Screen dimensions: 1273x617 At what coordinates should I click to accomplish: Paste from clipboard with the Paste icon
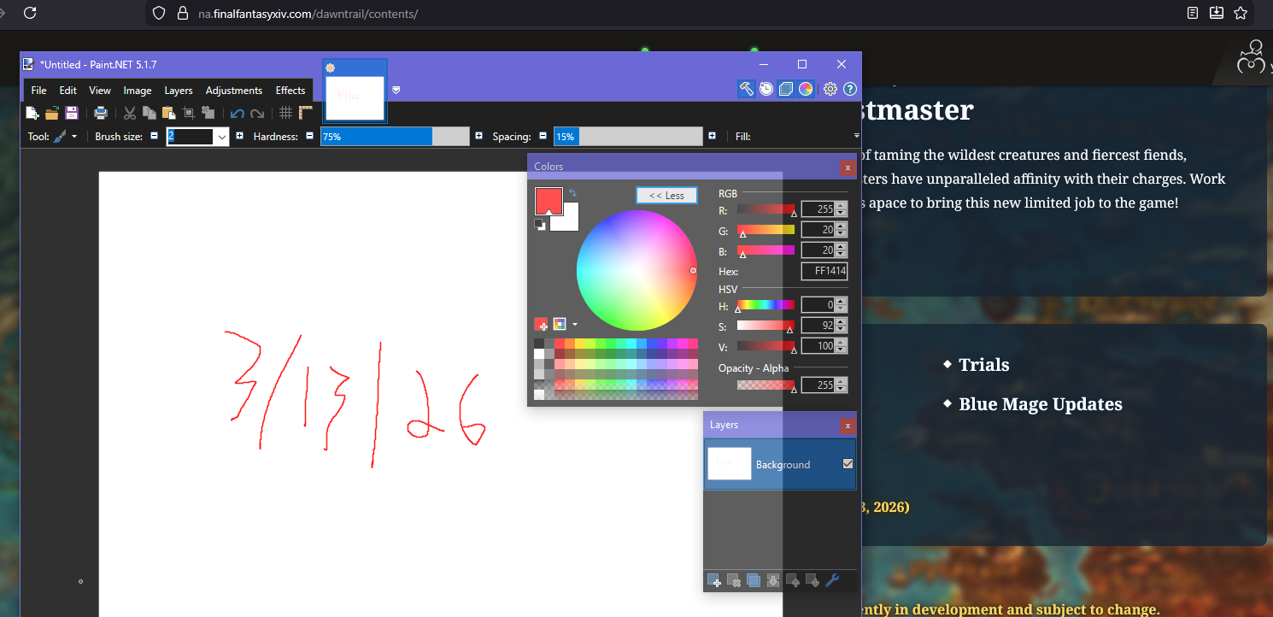coord(168,113)
